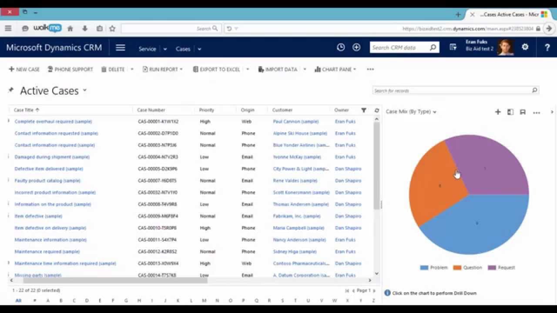Click in Search for records field
Viewport: 557px width, 313px height.
(x=452, y=90)
